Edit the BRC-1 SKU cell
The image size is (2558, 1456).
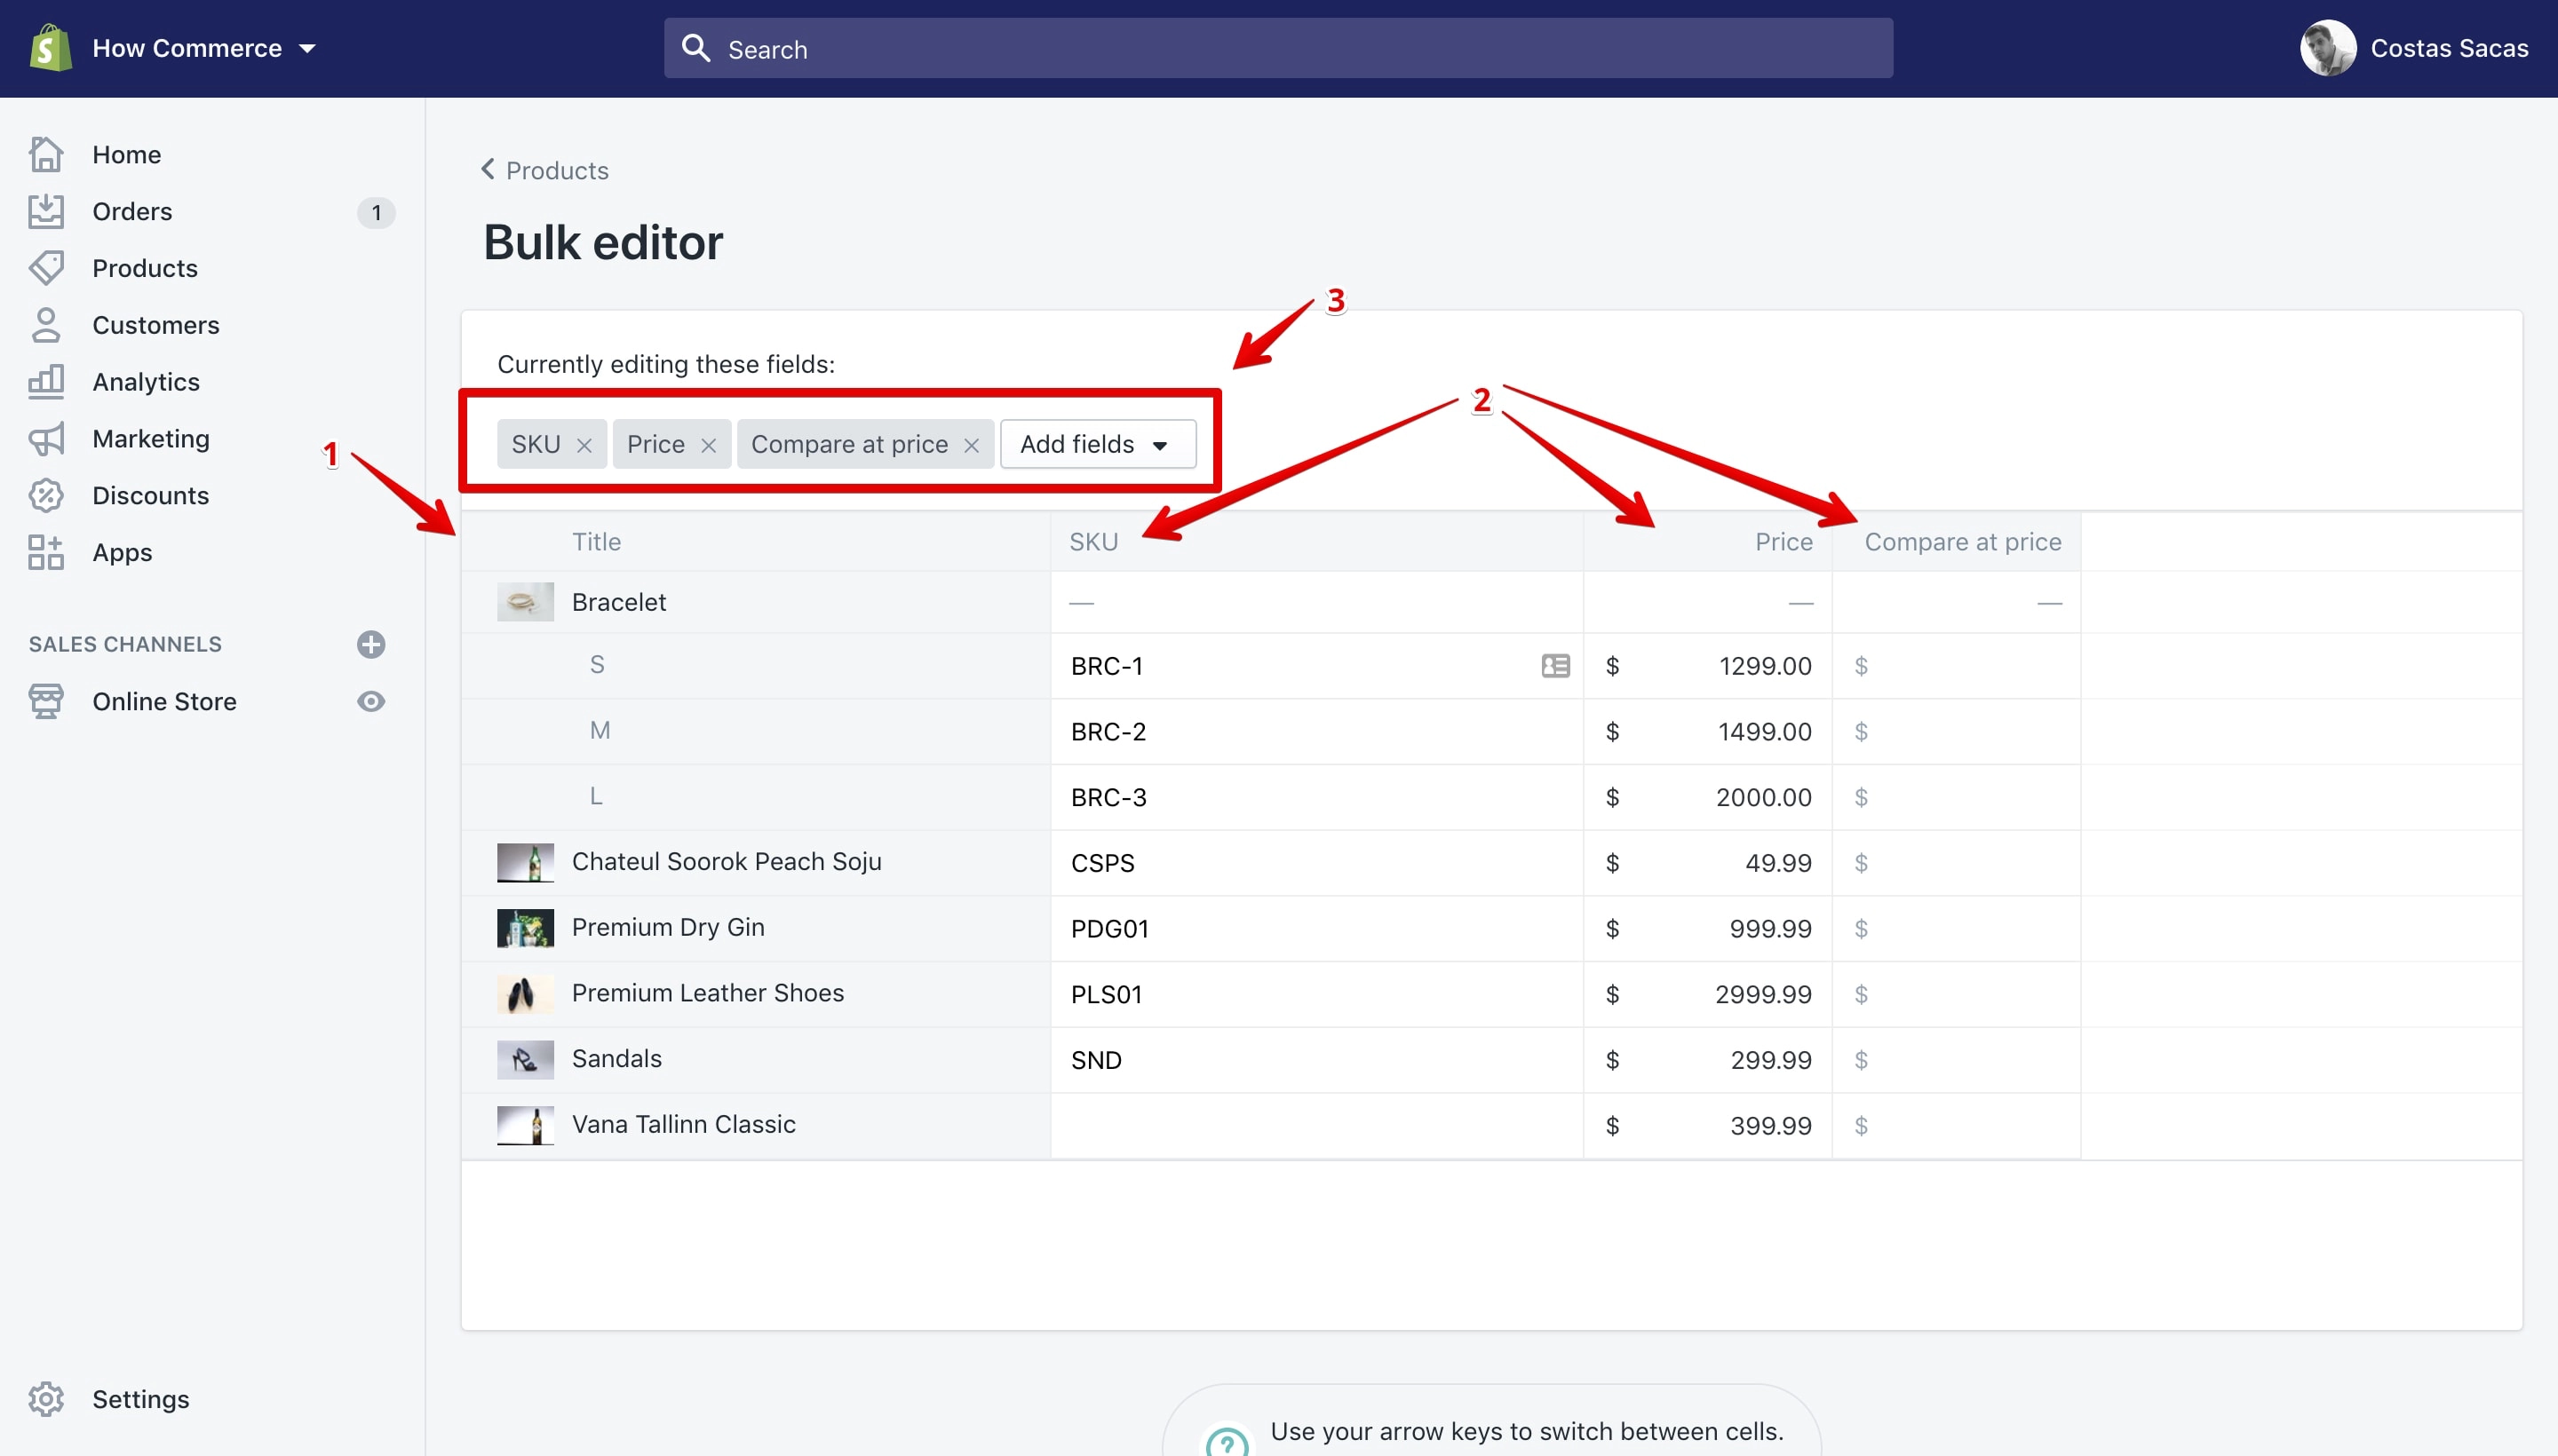[1316, 666]
